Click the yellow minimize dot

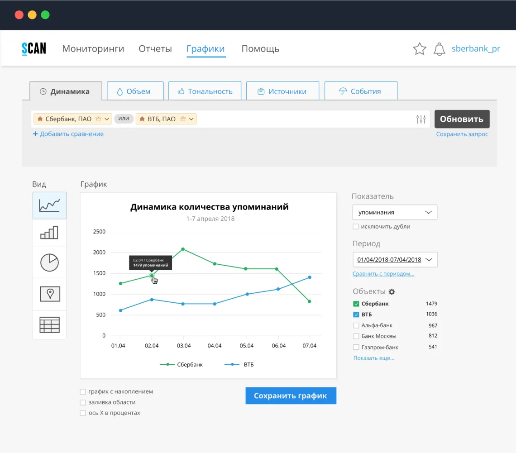point(32,15)
